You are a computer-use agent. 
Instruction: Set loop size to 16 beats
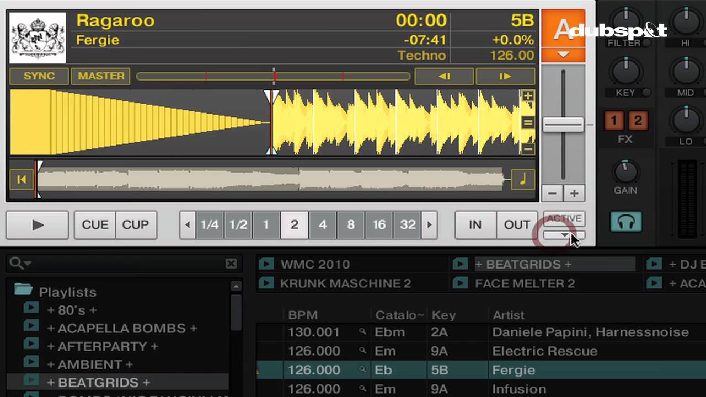(379, 224)
